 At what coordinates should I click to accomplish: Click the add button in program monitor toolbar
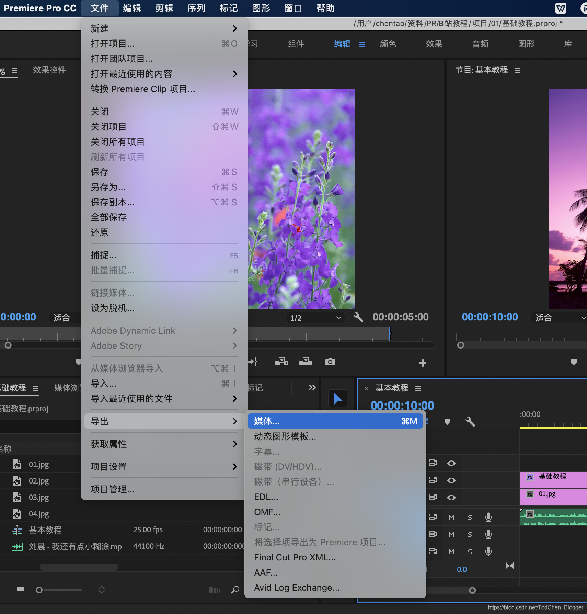(422, 363)
